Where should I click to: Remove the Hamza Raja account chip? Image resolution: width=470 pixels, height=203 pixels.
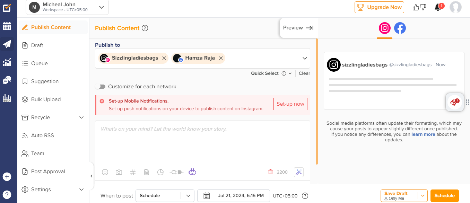pyautogui.click(x=221, y=58)
